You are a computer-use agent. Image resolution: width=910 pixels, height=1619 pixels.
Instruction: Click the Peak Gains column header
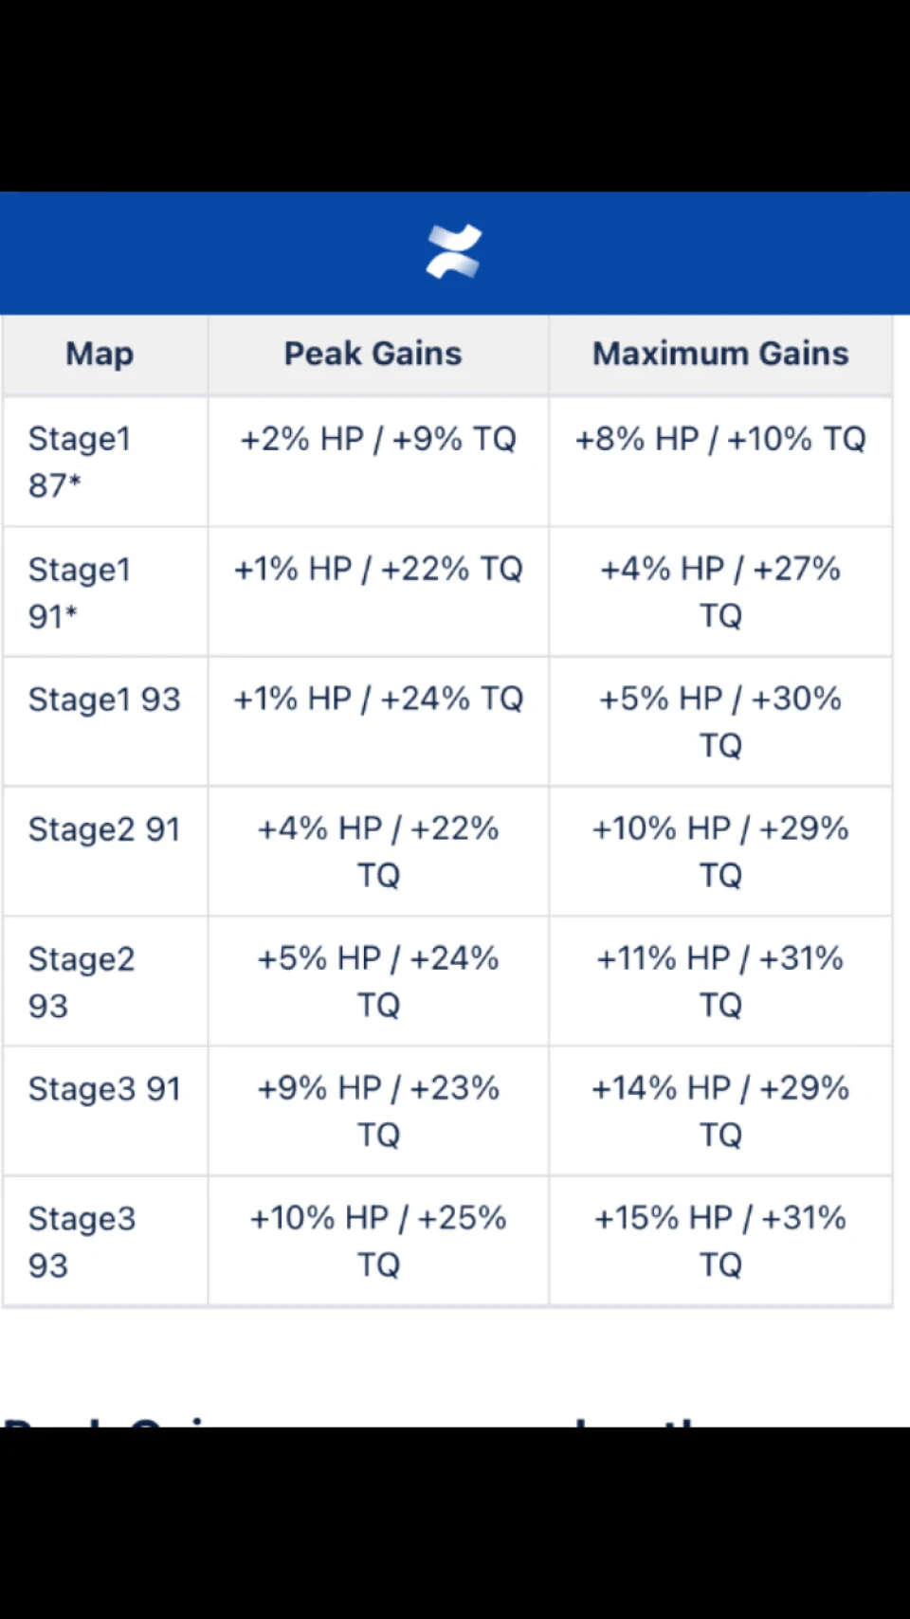coord(378,355)
